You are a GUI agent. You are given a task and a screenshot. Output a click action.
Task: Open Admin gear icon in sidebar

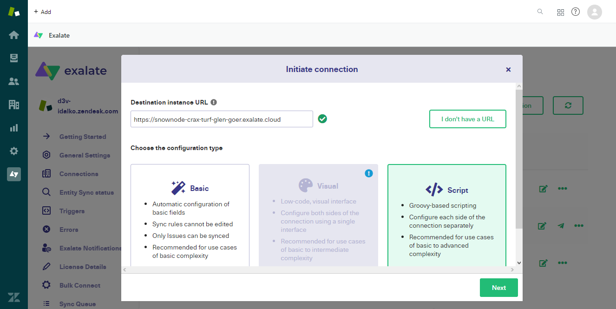[14, 151]
